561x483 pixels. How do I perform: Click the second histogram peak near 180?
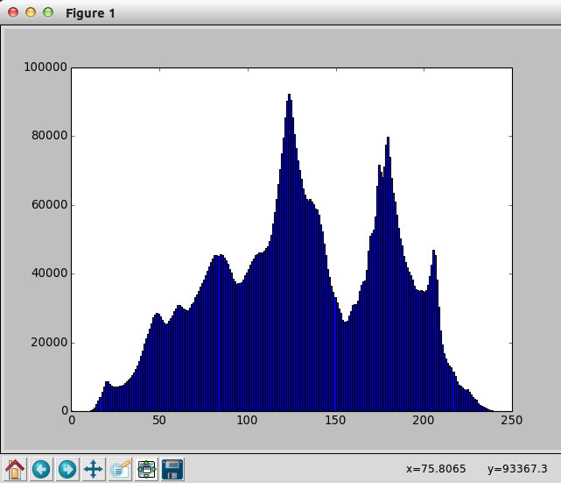point(388,139)
